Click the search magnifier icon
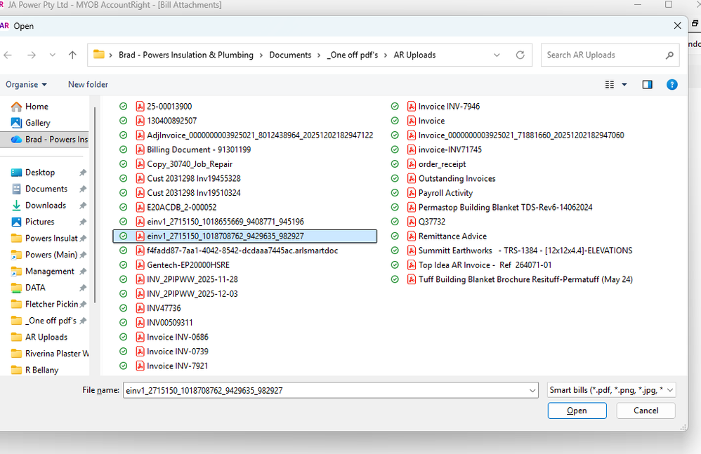The height and width of the screenshot is (454, 701). click(x=669, y=55)
